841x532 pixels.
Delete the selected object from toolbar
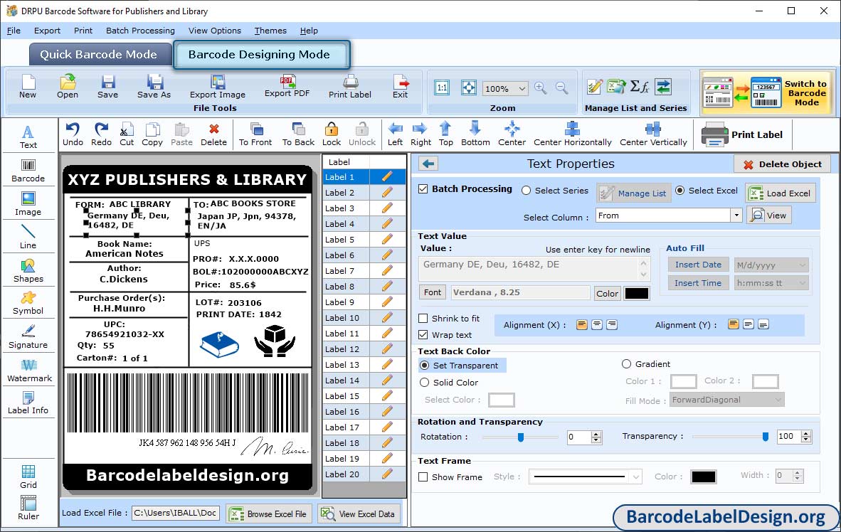pos(214,134)
